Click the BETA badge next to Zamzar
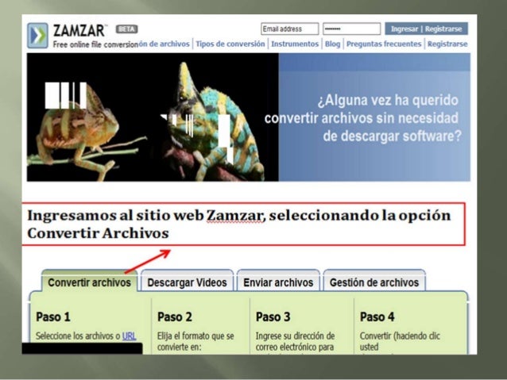The height and width of the screenshot is (380, 507). [127, 29]
